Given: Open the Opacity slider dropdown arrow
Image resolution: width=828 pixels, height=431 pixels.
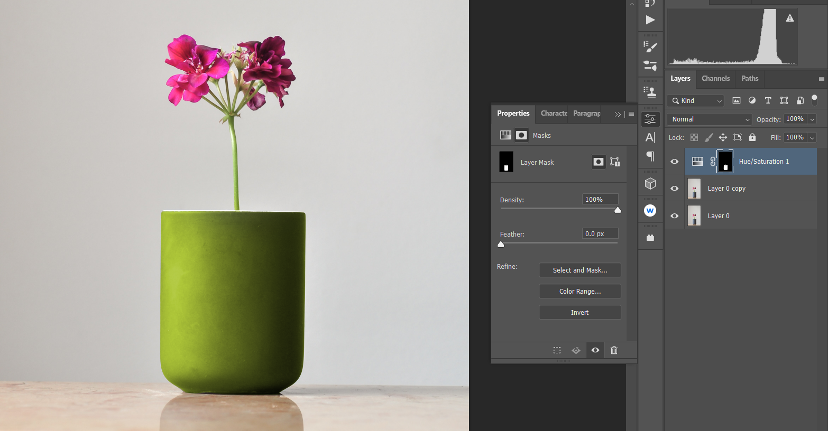Looking at the screenshot, I should coord(813,120).
